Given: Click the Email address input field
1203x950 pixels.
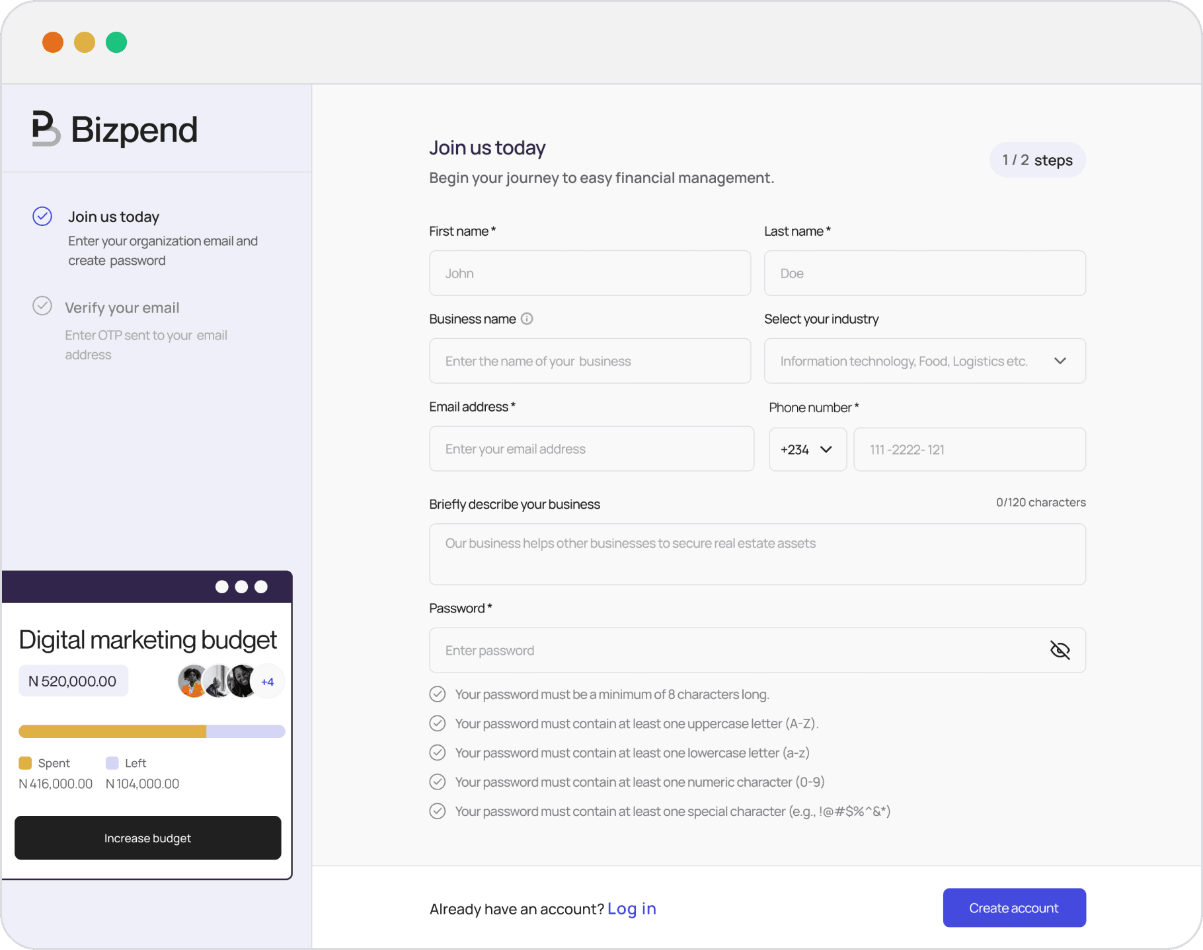Looking at the screenshot, I should 591,449.
